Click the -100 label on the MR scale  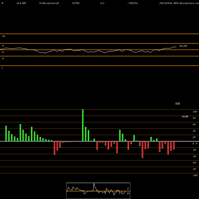pyautogui.click(x=195, y=176)
